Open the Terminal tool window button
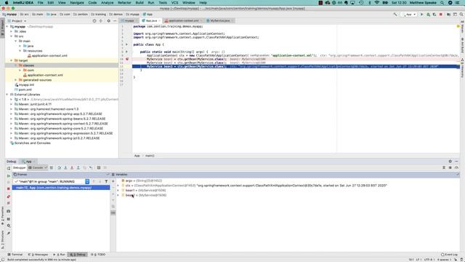Screen dimensions: 465x262 tap(15, 255)
